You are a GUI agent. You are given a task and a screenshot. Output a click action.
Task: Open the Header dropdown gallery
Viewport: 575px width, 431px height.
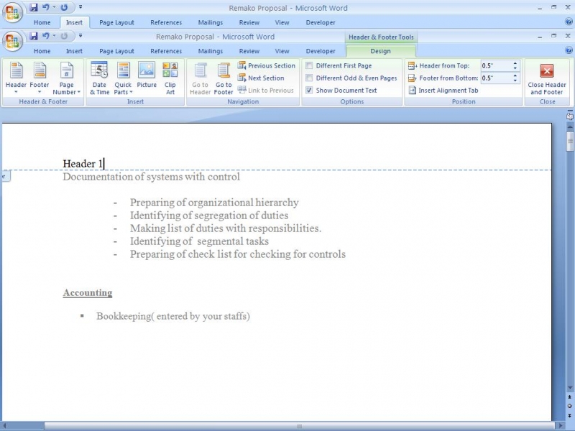[16, 78]
